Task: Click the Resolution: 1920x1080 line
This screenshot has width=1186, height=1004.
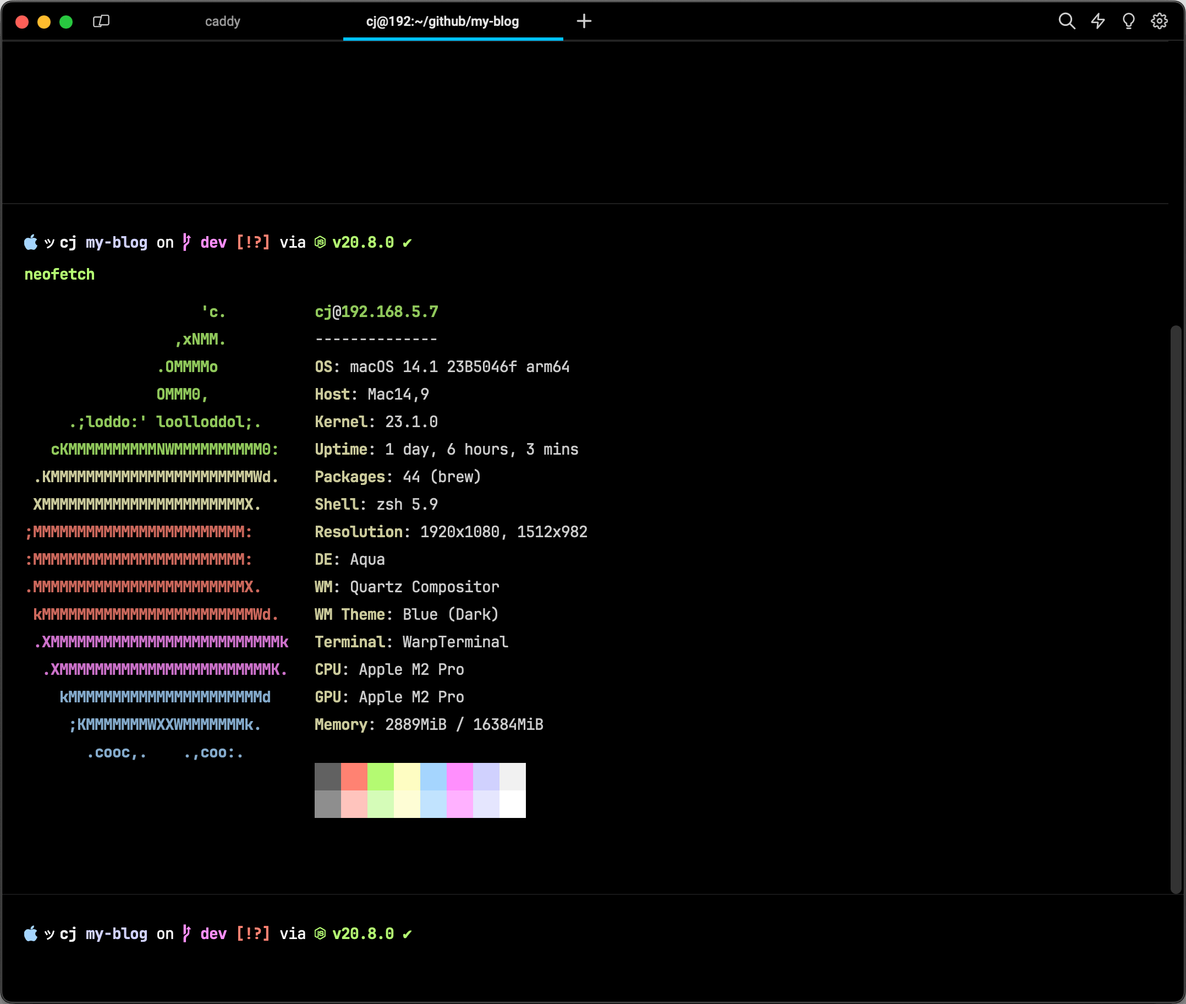Action: coord(451,532)
